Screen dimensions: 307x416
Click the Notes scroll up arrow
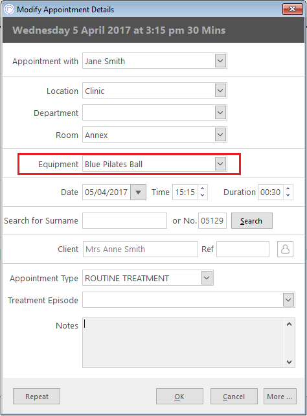tap(290, 324)
